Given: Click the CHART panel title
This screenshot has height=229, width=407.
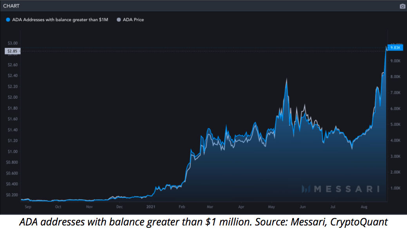Looking at the screenshot, I should click(11, 6).
